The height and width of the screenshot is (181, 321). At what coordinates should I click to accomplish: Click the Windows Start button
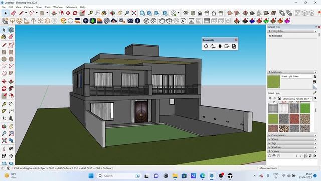click(91, 176)
